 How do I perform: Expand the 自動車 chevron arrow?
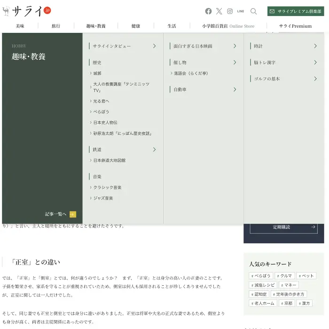point(235,89)
